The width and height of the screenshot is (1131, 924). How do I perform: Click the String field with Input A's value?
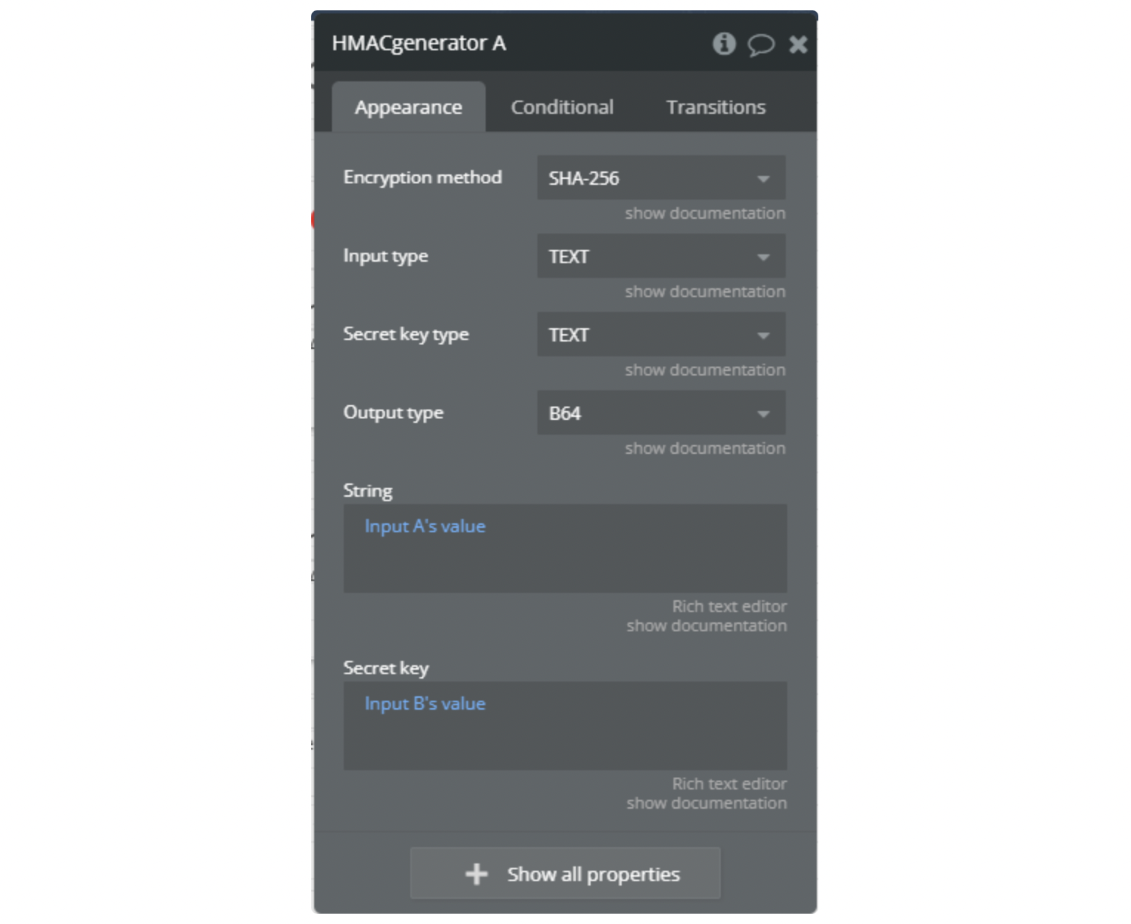pyautogui.click(x=565, y=548)
